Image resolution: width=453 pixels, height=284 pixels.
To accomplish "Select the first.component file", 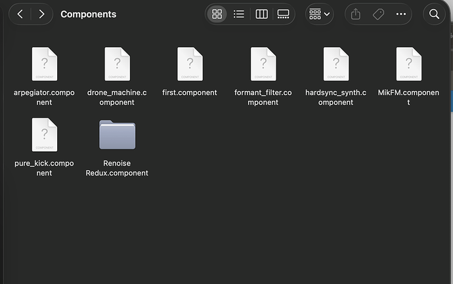I will tap(190, 65).
